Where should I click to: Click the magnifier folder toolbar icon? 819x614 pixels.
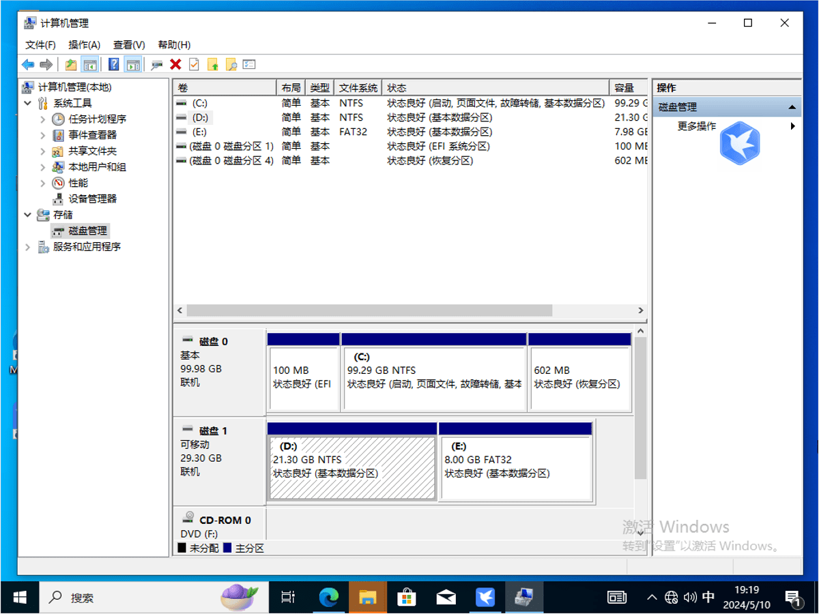click(x=231, y=65)
